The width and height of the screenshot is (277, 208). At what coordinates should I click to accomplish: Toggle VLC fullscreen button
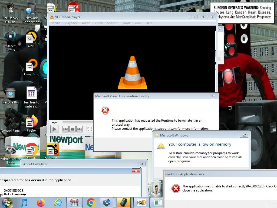(x=90, y=129)
